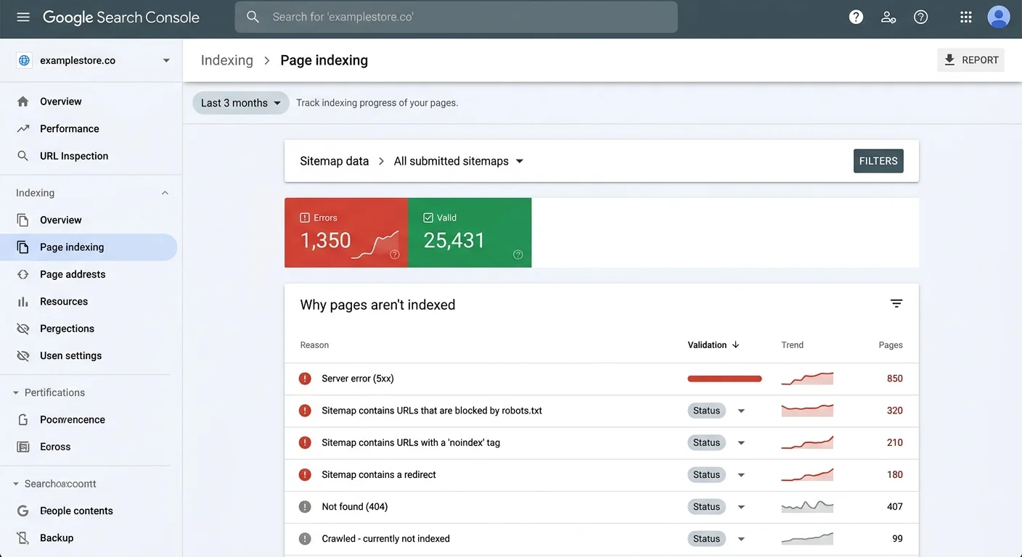This screenshot has width=1022, height=557.
Task: Open the All submitted sitemaps dropdown
Action: tap(459, 161)
